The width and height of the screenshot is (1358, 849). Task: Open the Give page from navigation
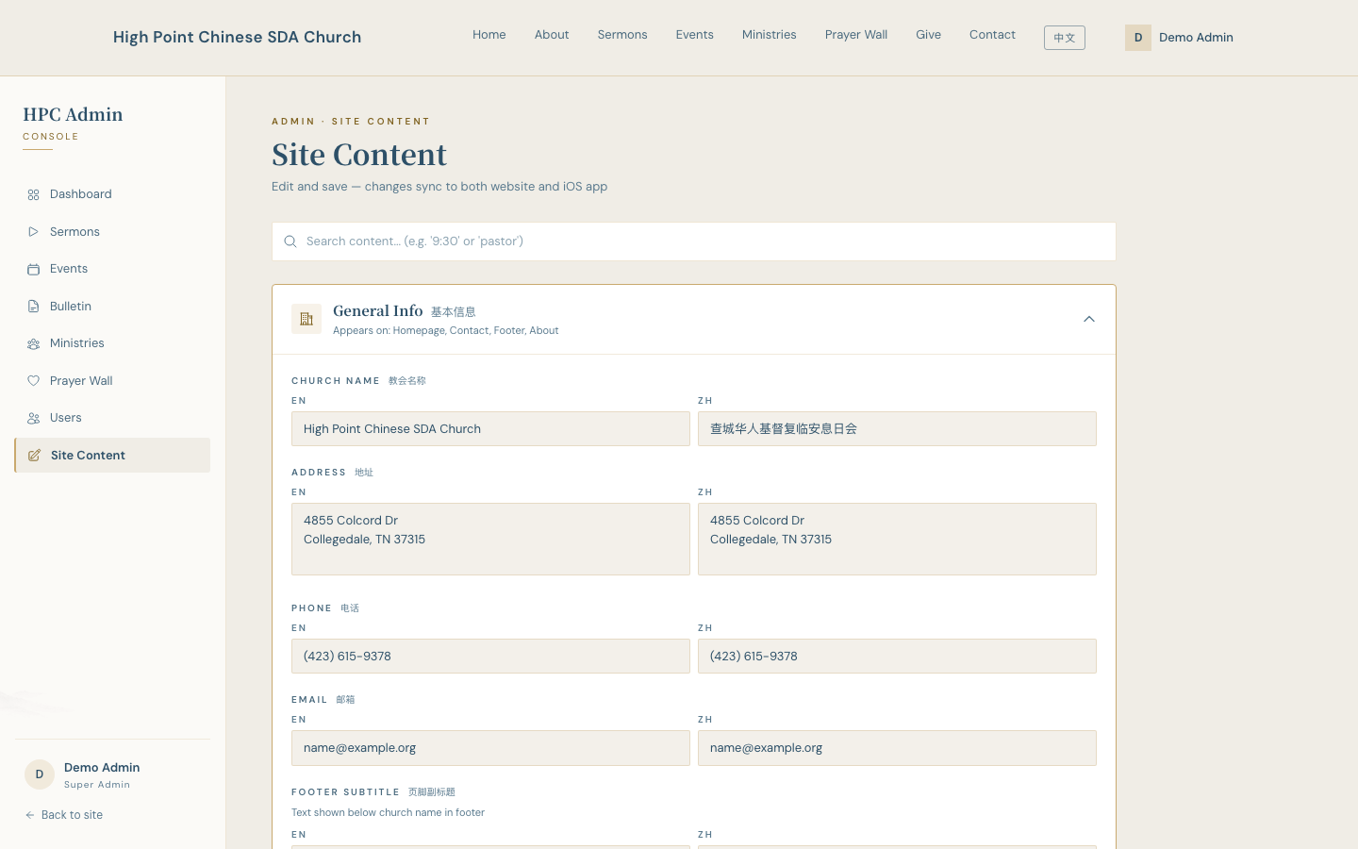point(928,35)
